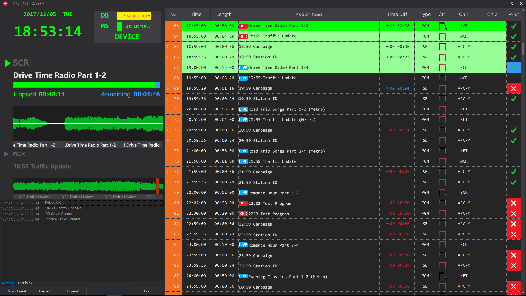Click fade control icon for row 63
This screenshot has height=296, width=526.
[442, 26]
